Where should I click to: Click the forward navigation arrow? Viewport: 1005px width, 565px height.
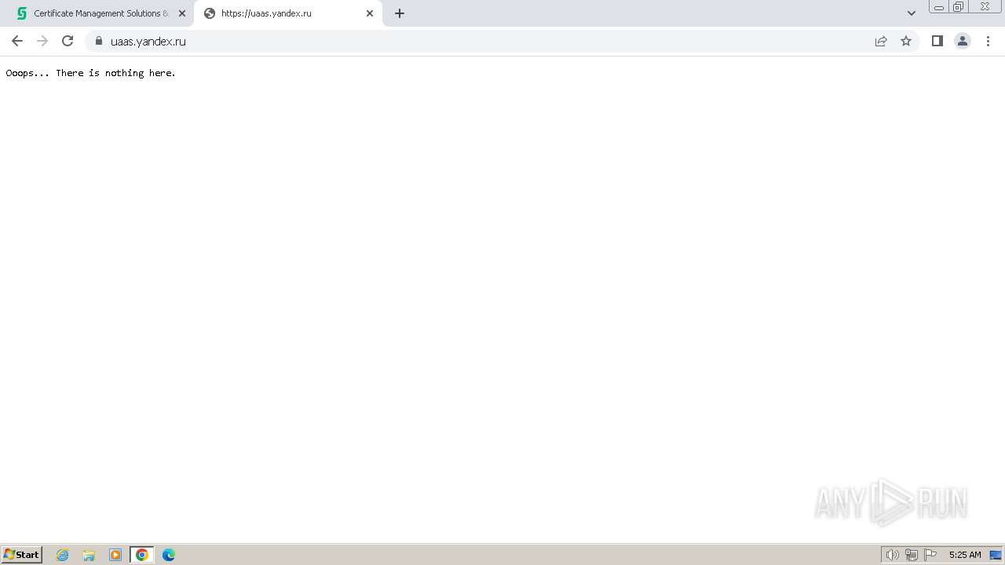pos(42,41)
